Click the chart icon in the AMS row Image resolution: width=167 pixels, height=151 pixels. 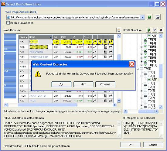tap(95, 47)
